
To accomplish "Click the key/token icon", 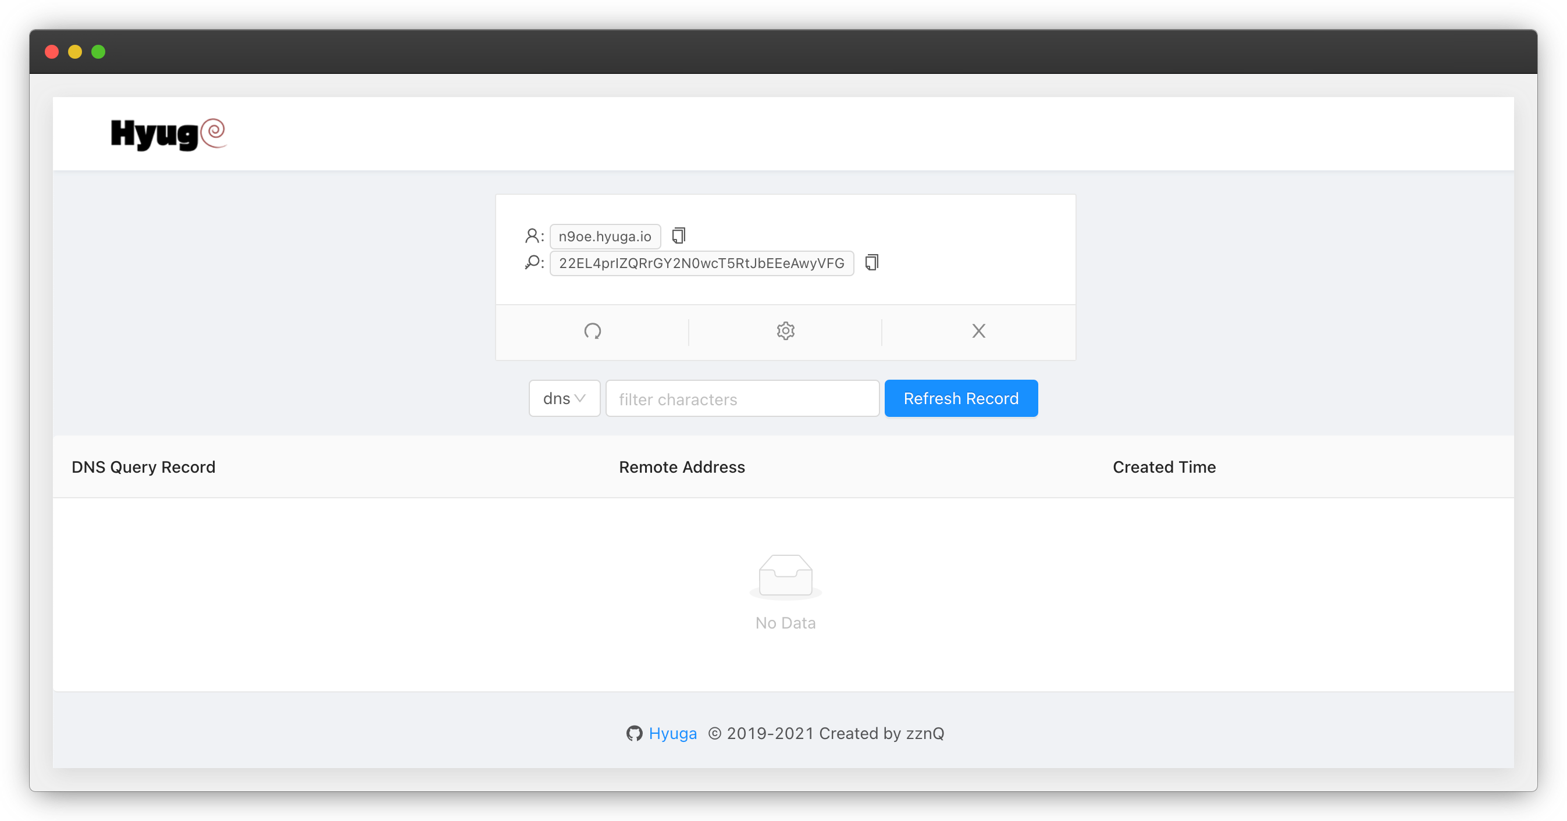I will point(532,263).
